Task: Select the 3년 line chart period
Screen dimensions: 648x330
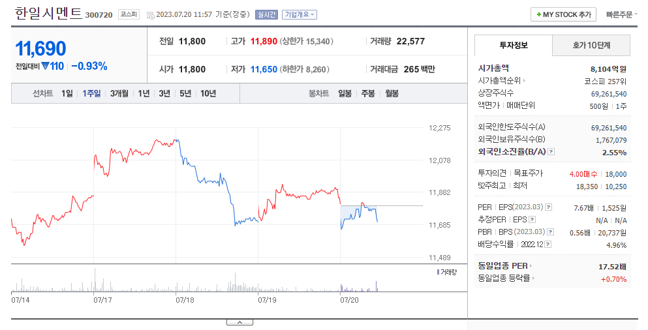Action: tap(164, 93)
